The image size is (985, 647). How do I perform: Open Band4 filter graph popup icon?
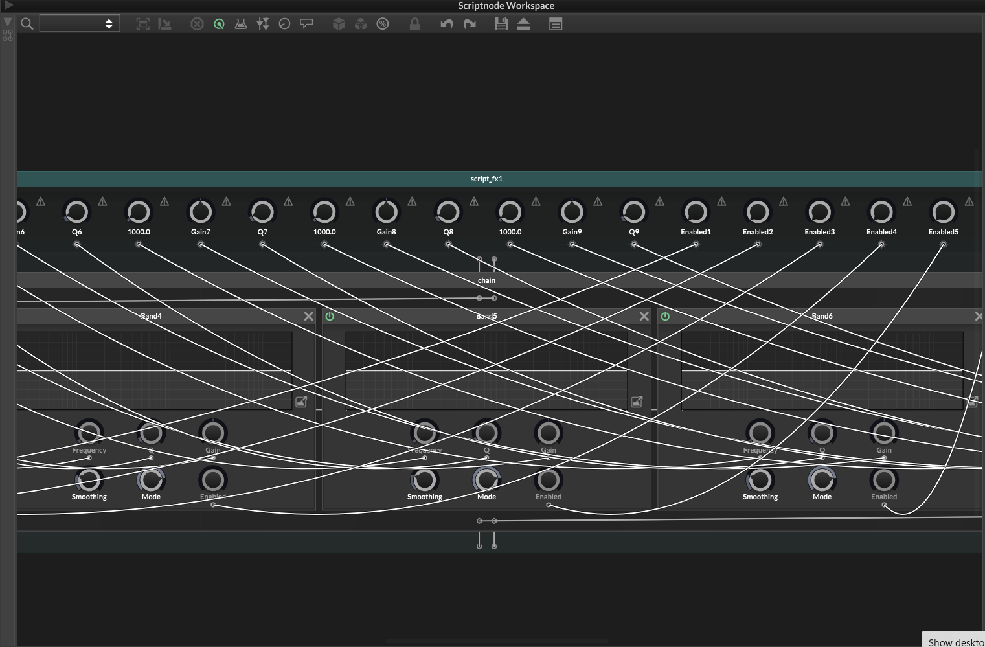301,402
